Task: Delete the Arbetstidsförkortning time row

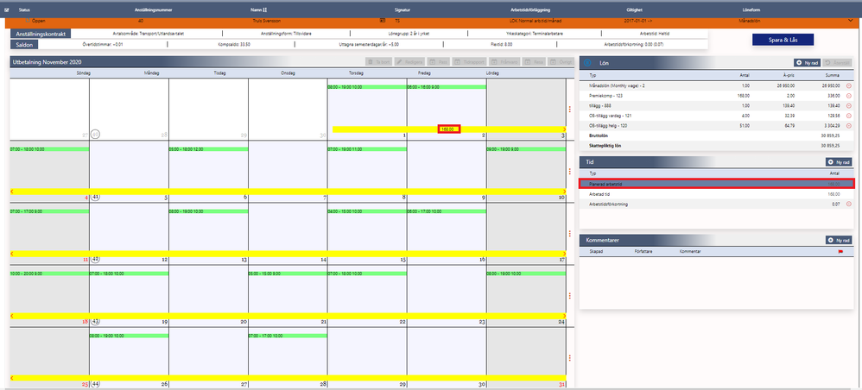Action: tap(848, 204)
